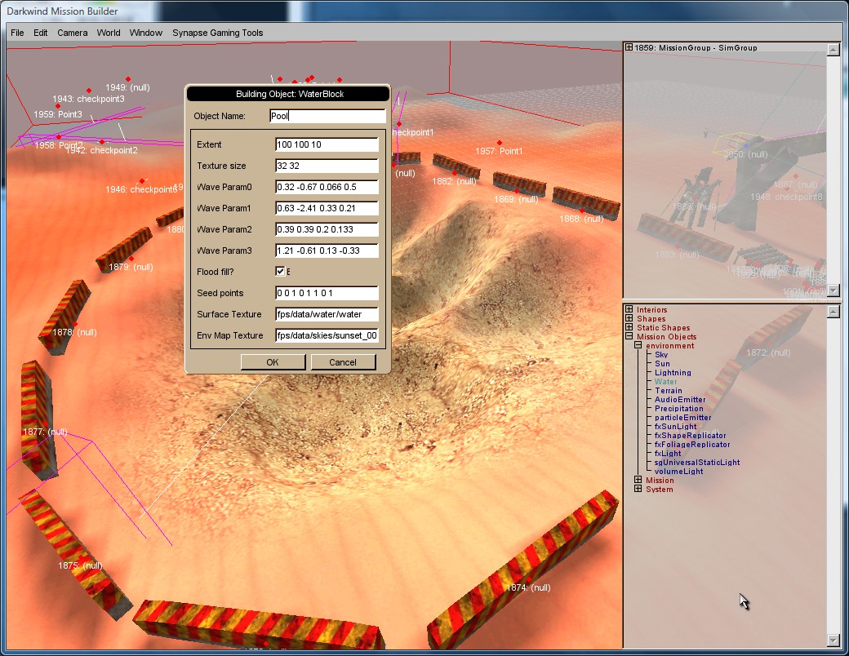Image resolution: width=849 pixels, height=656 pixels.
Task: Open the File menu
Action: (x=17, y=33)
